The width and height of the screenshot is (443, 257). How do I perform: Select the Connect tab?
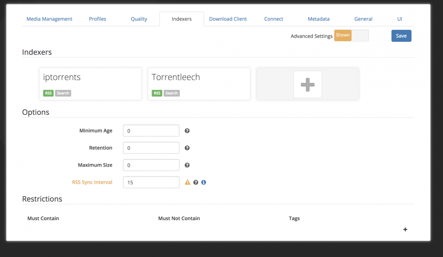(x=273, y=19)
